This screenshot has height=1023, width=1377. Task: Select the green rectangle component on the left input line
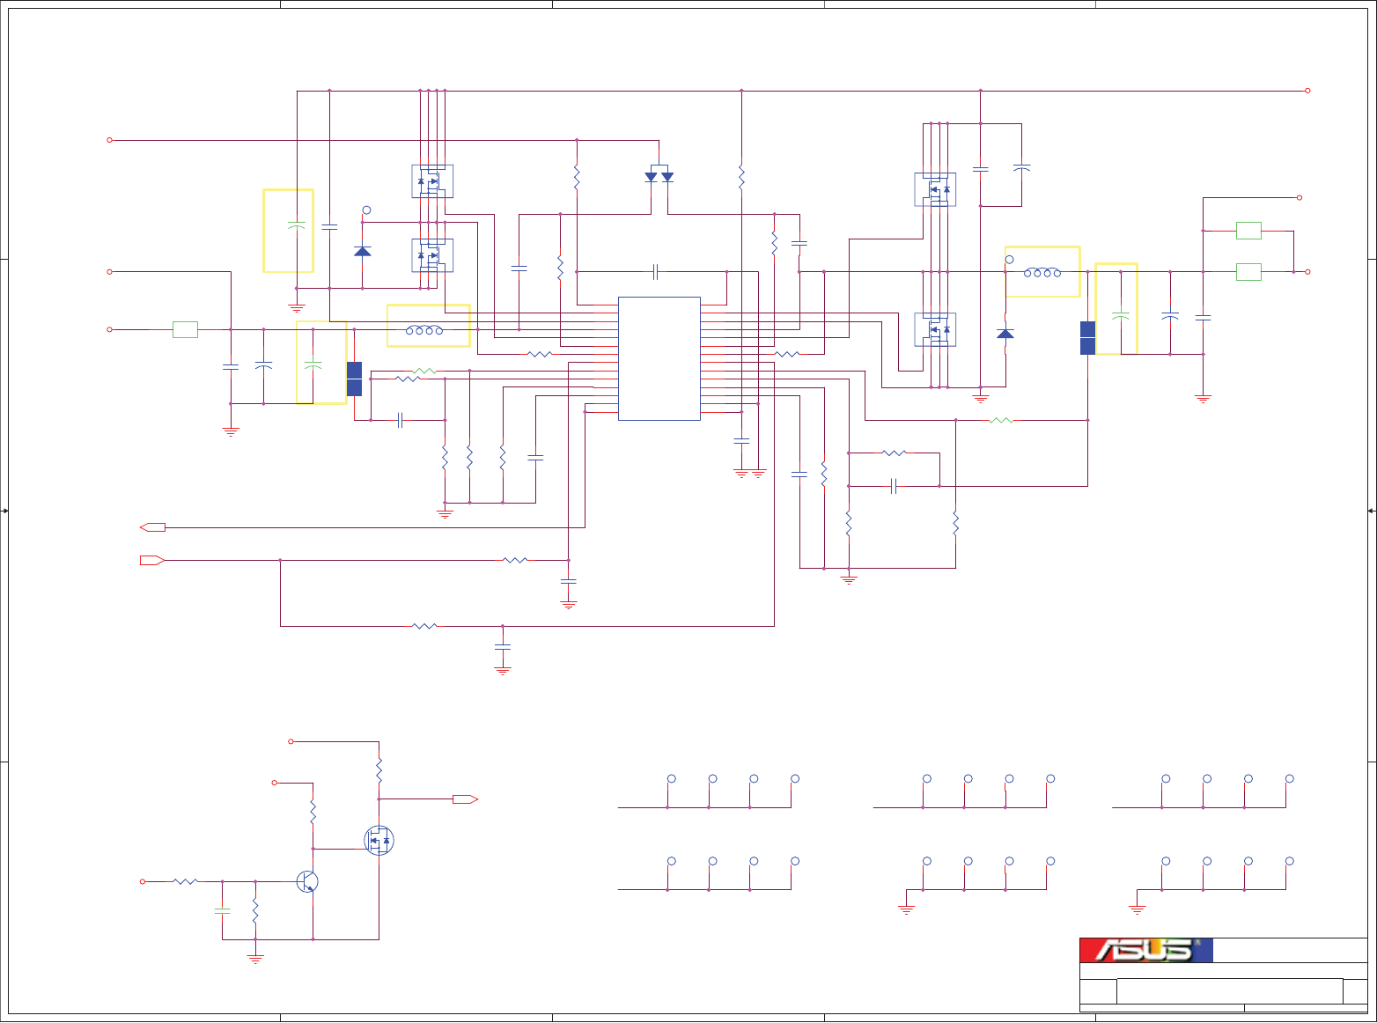coord(185,330)
